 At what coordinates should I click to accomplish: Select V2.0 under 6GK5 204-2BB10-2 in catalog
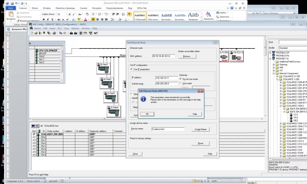point(295,115)
